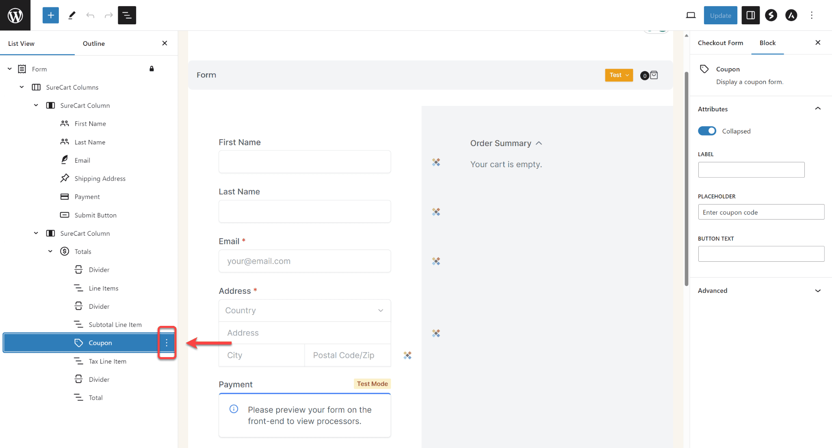Click the Undo arrow icon
The image size is (832, 448).
pyautogui.click(x=90, y=15)
